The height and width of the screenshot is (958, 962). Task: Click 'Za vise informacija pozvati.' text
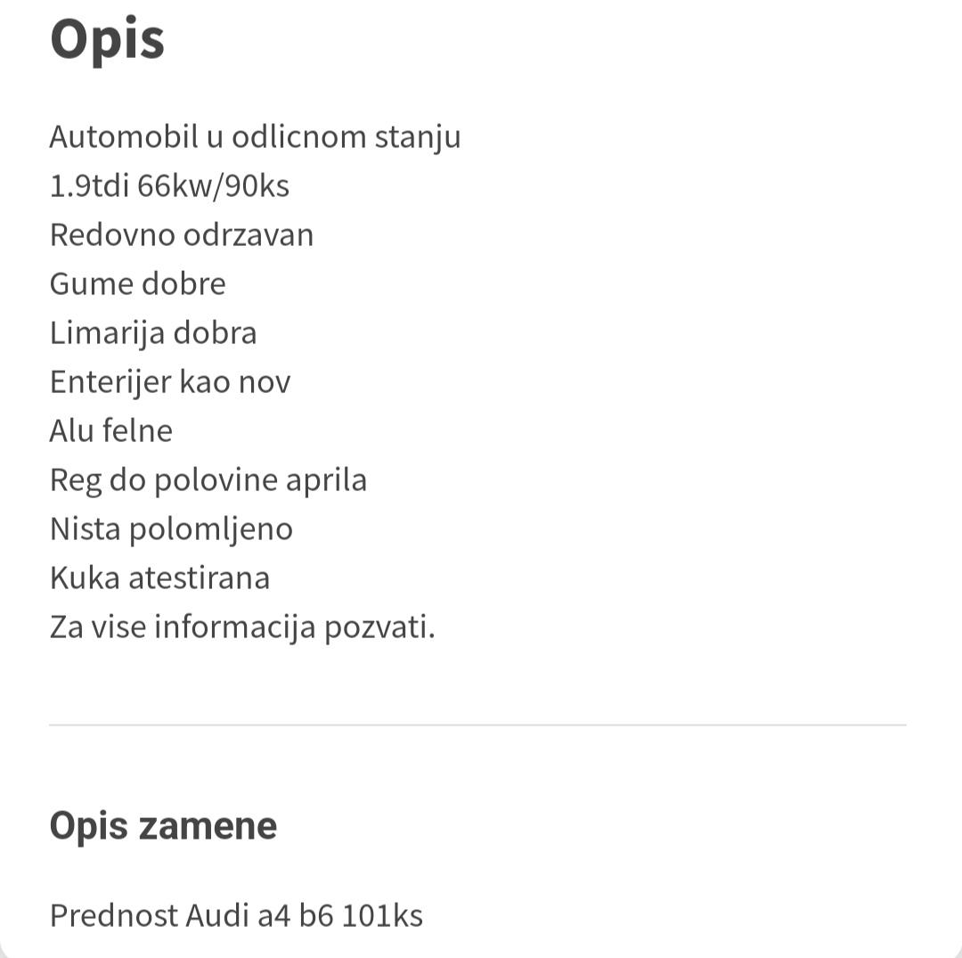[242, 628]
